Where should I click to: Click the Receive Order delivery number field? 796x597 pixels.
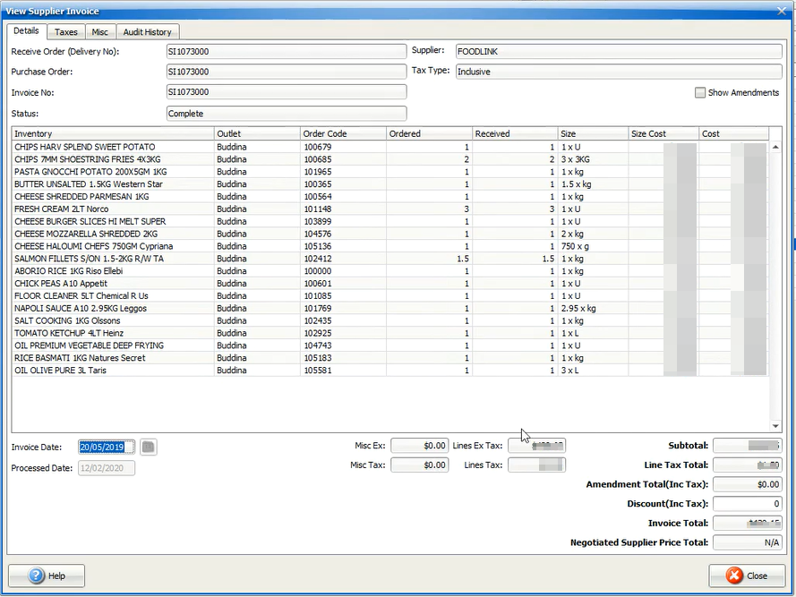pyautogui.click(x=287, y=51)
